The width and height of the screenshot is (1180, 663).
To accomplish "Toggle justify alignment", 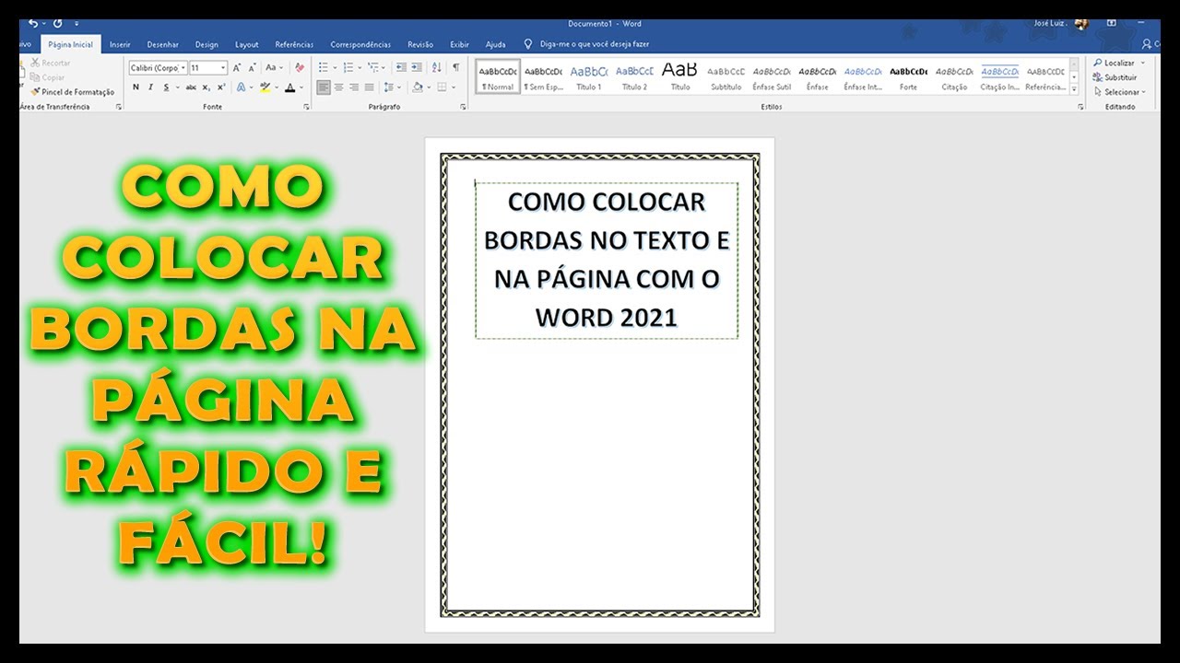I will (x=369, y=87).
